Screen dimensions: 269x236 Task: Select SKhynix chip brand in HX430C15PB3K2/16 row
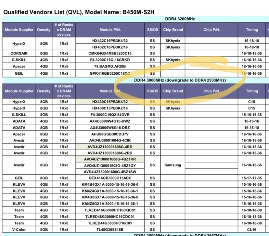pyautogui.click(x=173, y=108)
